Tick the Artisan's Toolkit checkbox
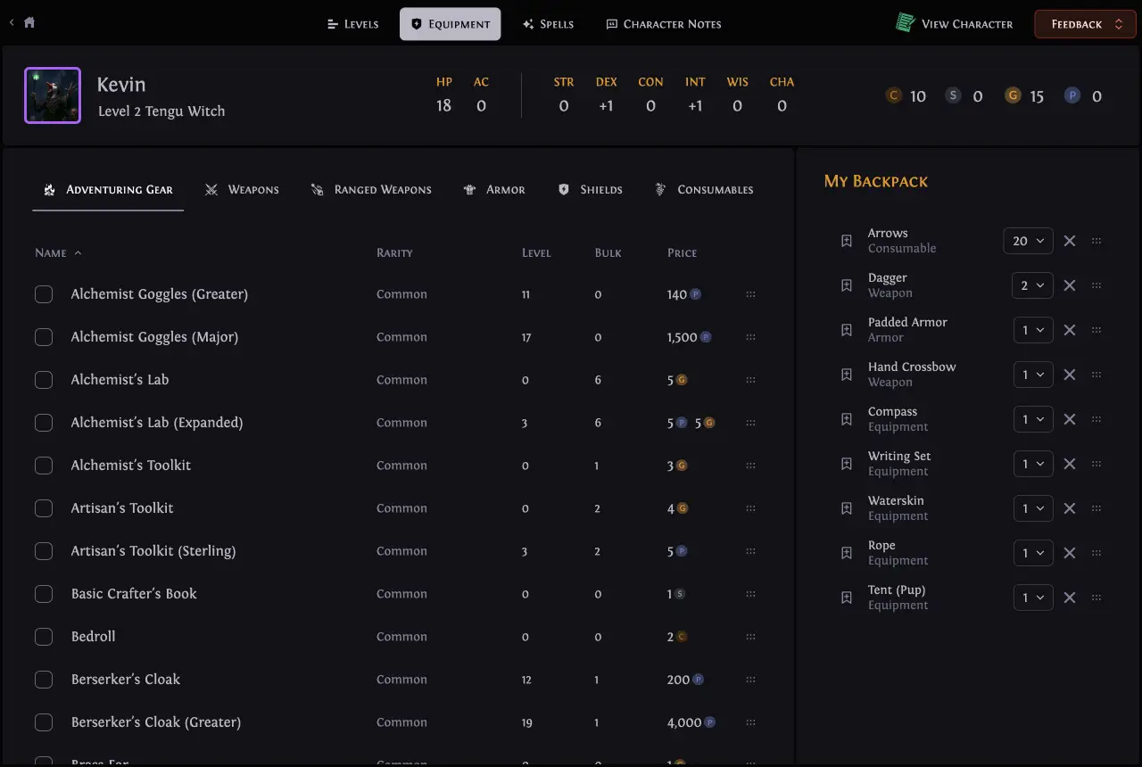The height and width of the screenshot is (767, 1142). [x=44, y=508]
